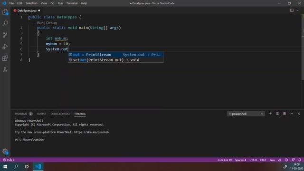Image resolution: width=304 pixels, height=171 pixels.
Task: Switch to the Debug Console tab
Action: tap(60, 114)
